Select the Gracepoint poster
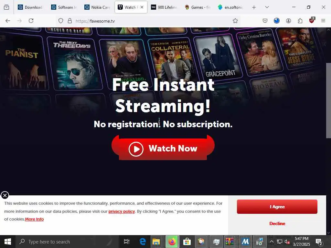The height and width of the screenshot is (248, 331). 219,57
